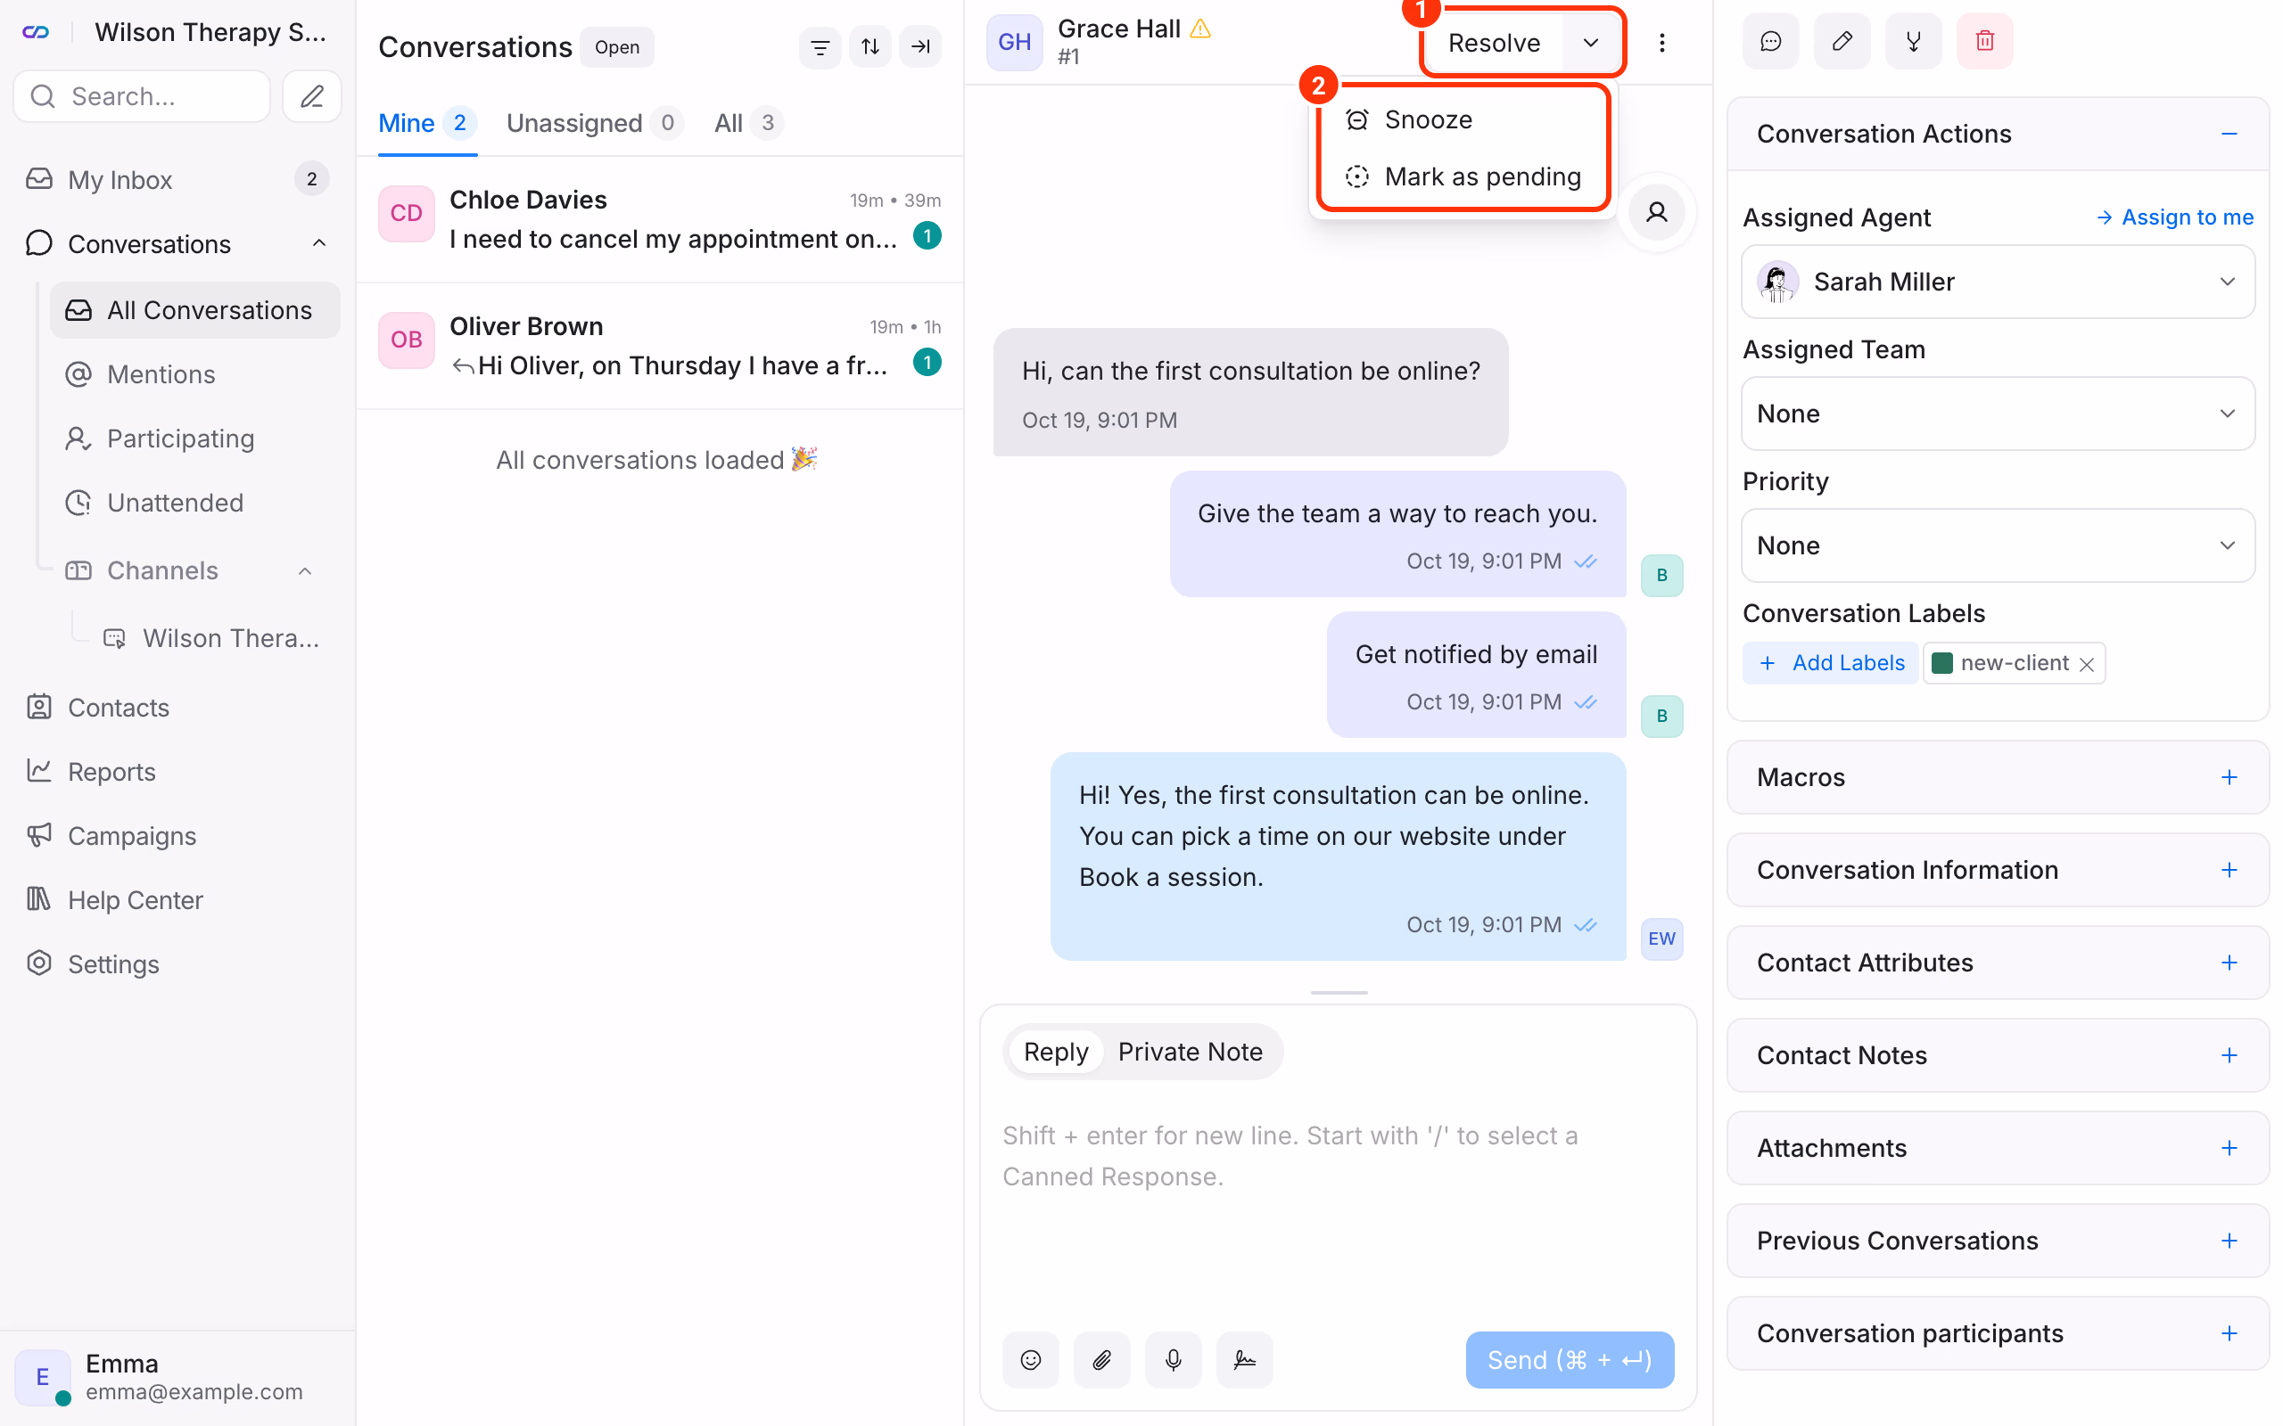Collapse the Channels sidebar group
Image resolution: width=2283 pixels, height=1426 pixels.
[305, 570]
